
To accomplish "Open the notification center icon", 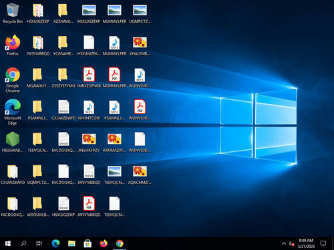I will pyautogui.click(x=323, y=243).
